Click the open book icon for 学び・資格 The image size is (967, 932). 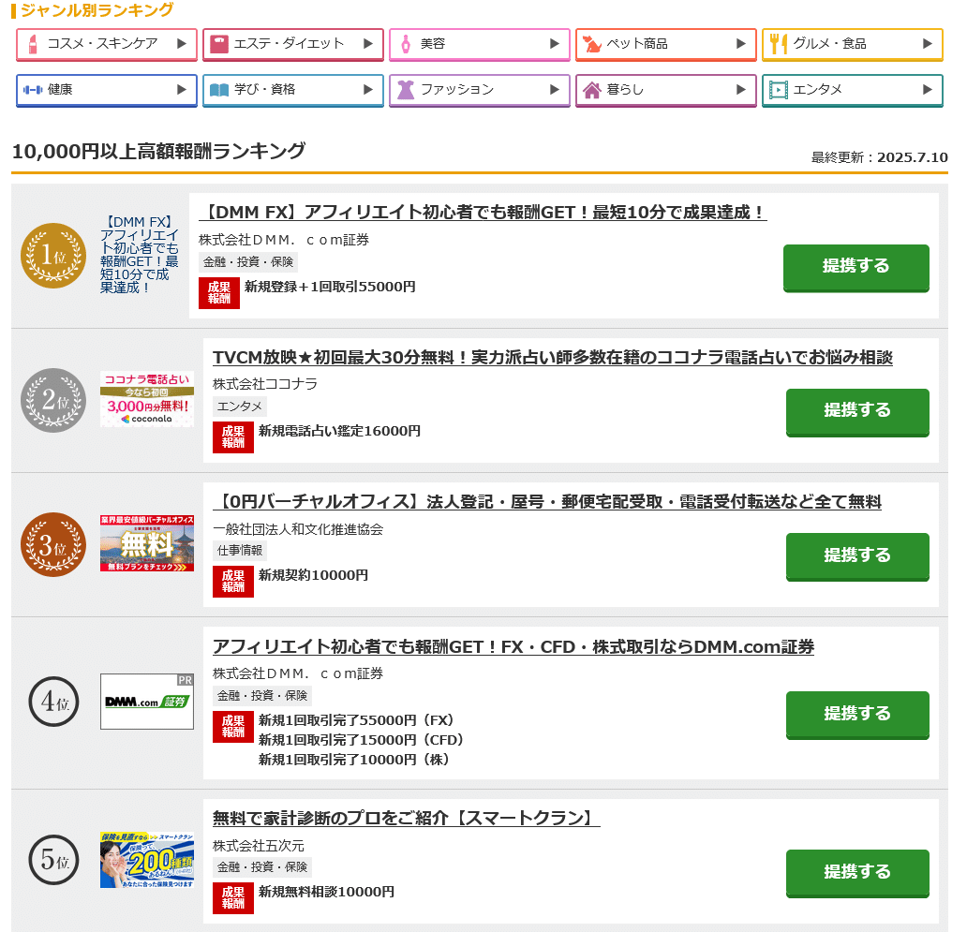tap(219, 90)
